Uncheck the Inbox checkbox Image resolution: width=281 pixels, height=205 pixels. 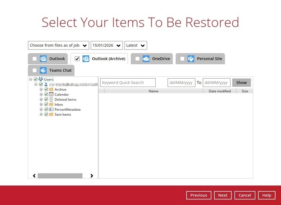(x=46, y=104)
